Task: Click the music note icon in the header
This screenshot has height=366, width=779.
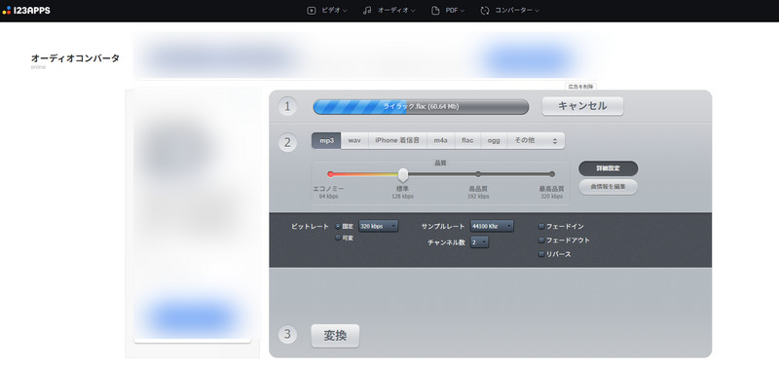Action: (368, 10)
